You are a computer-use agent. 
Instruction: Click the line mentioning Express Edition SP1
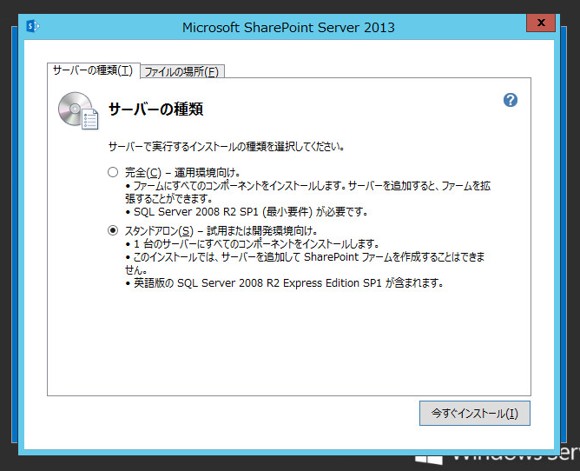pyautogui.click(x=285, y=283)
